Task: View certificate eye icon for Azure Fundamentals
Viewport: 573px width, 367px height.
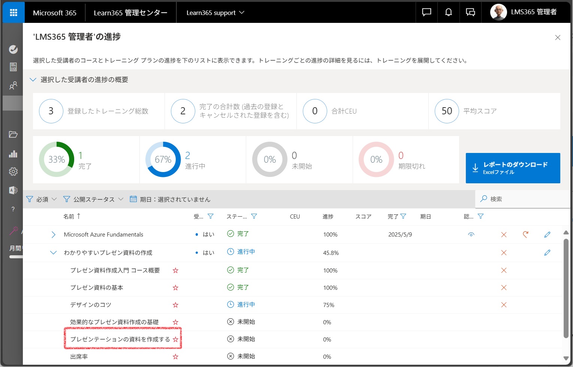Action: coord(471,235)
